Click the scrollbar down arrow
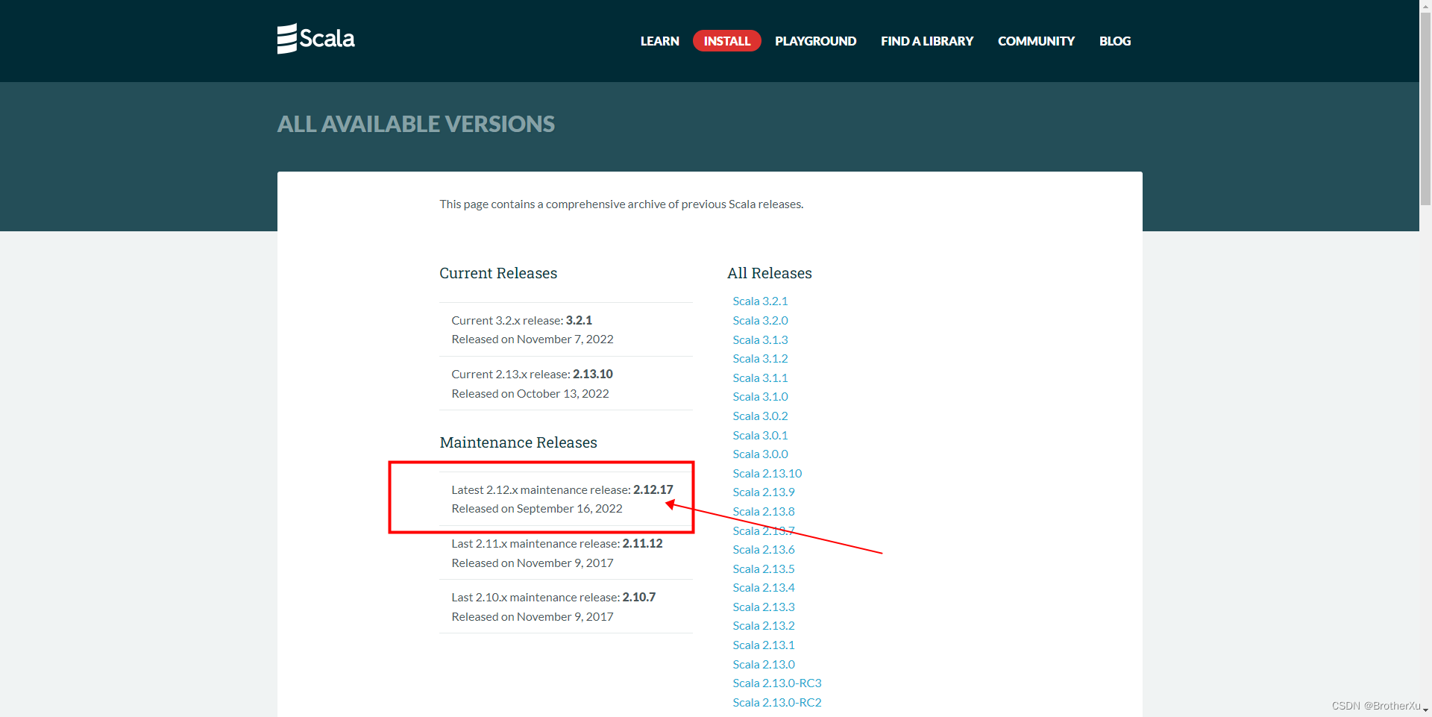1432x717 pixels. pyautogui.click(x=1425, y=710)
